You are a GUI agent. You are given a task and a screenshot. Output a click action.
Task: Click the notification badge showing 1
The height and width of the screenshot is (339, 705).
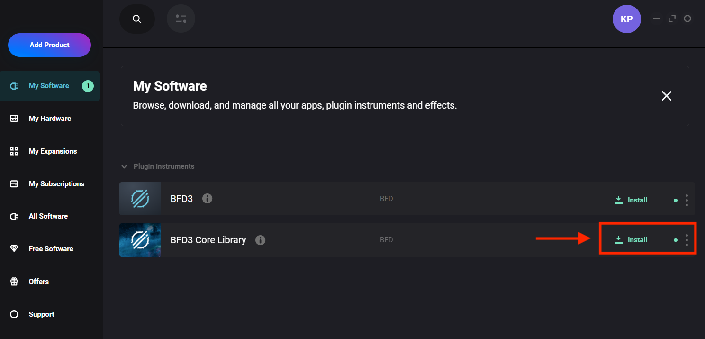pos(88,86)
